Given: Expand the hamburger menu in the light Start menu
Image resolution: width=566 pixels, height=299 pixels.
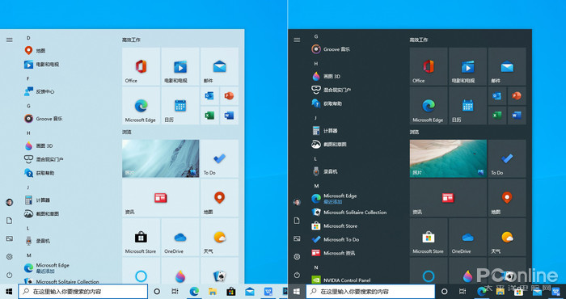Looking at the screenshot, I should tap(10, 40).
